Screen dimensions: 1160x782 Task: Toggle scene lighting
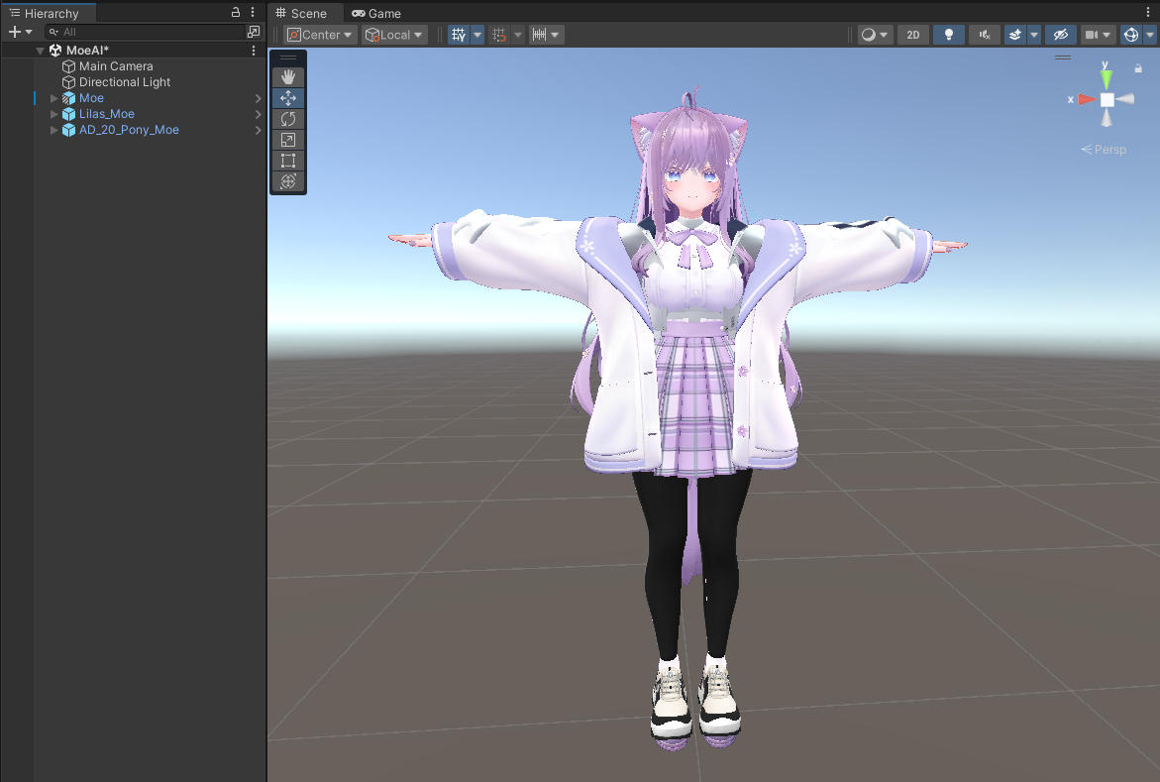click(x=948, y=35)
